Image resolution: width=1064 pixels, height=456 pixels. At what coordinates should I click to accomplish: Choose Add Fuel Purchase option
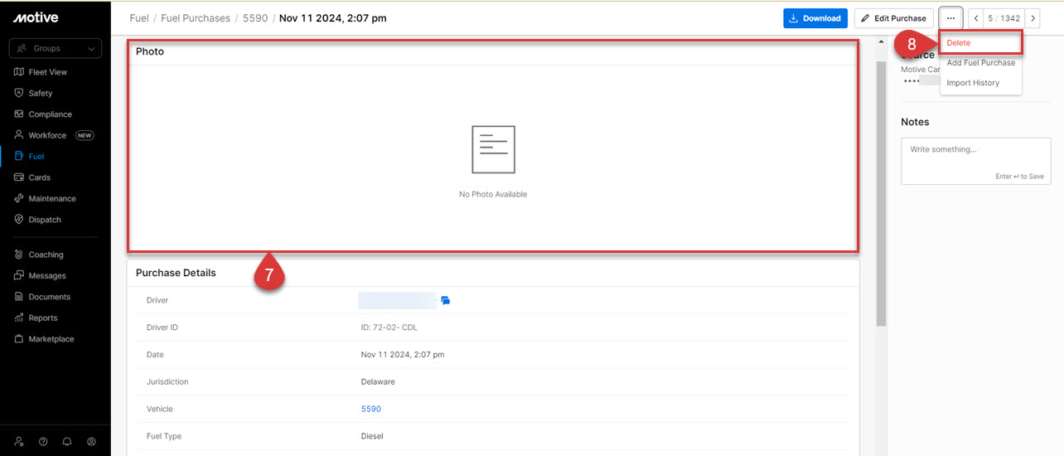tap(981, 63)
